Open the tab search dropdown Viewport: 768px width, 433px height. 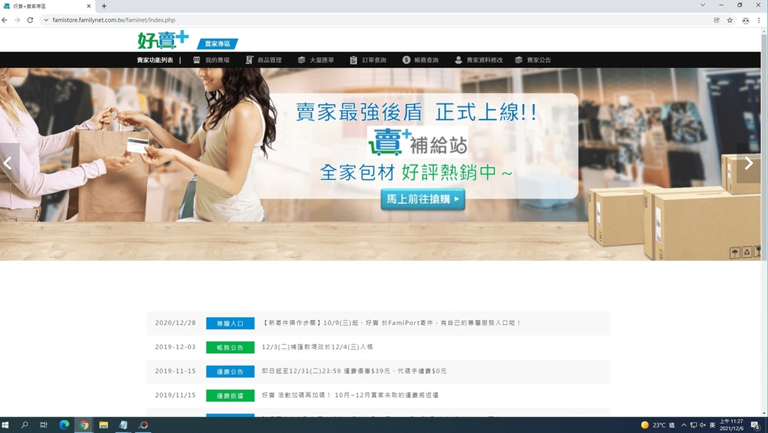pos(702,5)
